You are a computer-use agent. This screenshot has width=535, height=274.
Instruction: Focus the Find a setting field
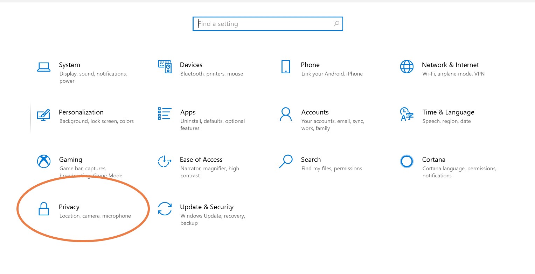tap(268, 24)
